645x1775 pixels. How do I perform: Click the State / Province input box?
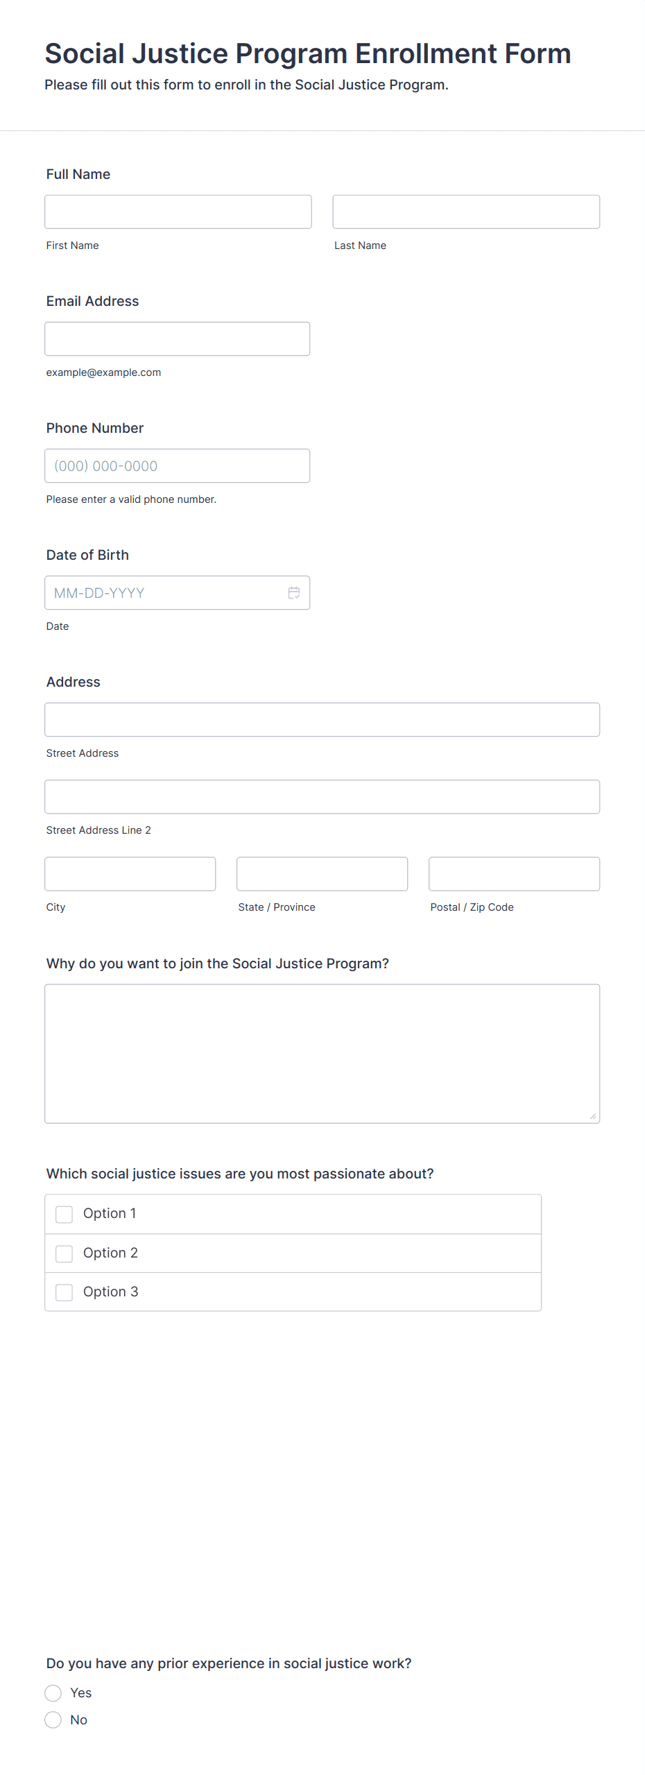(322, 873)
